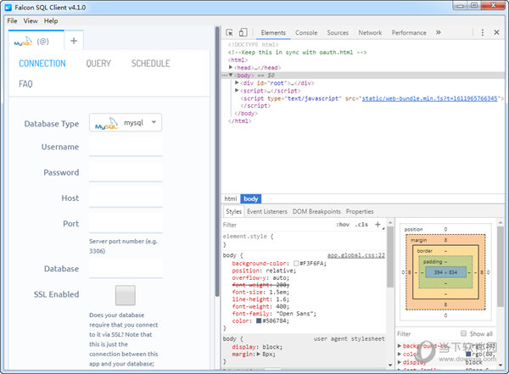Viewport: 509px width, 374px height.
Task: Focus the Password input field
Action: [126, 172]
